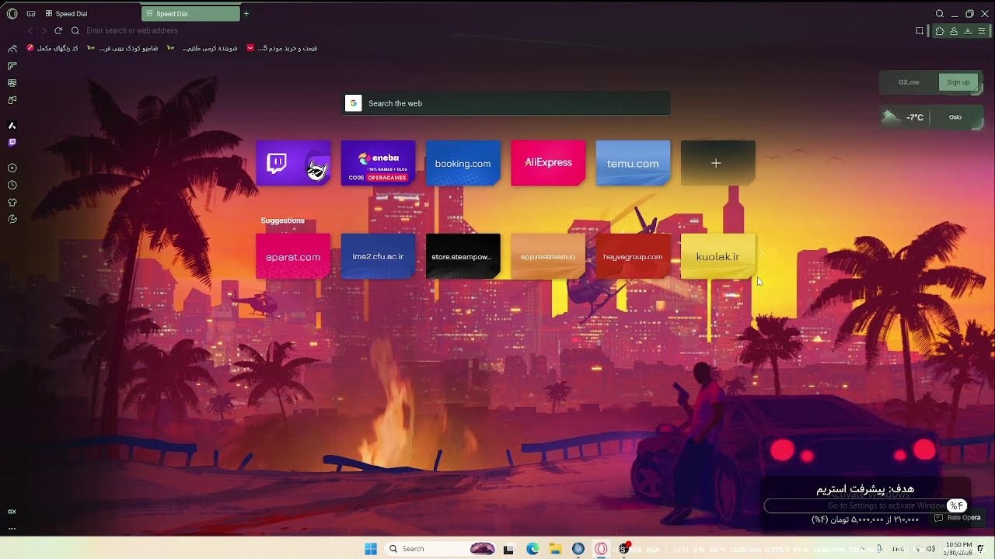Open the monitor-shaped sidebar panel icon
995x559 pixels.
[x=12, y=82]
